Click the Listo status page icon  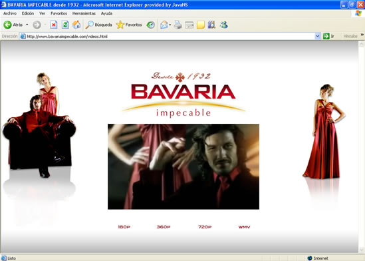3,258
